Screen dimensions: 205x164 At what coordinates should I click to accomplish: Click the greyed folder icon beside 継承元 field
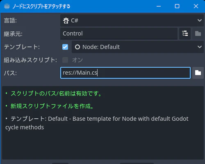click(x=198, y=33)
